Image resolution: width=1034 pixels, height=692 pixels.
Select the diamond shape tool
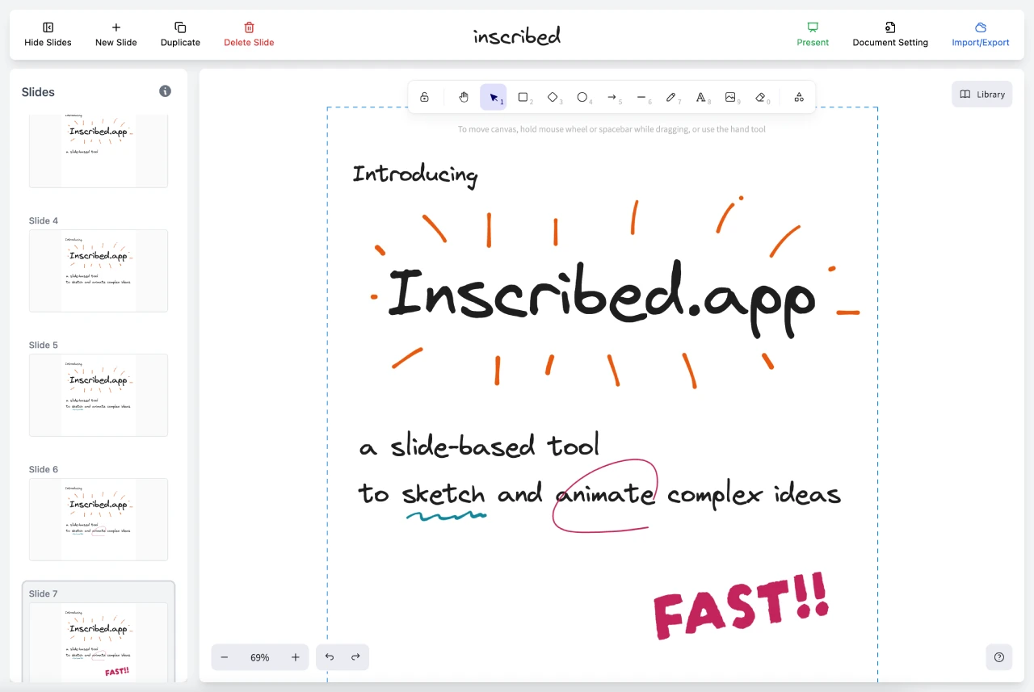pos(553,98)
